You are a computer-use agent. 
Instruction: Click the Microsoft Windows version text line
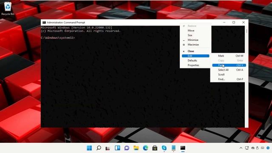pos(76,28)
